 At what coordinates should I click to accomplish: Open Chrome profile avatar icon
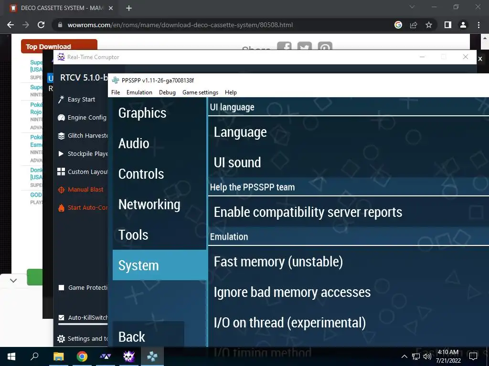tap(463, 25)
